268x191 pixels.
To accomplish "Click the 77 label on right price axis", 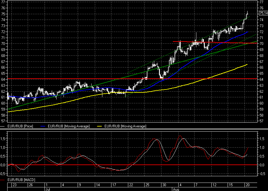I will (261, 2).
